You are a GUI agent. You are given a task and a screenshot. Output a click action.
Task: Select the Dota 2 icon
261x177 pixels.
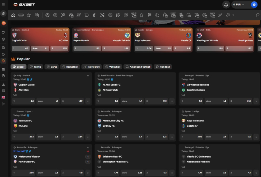tap(102, 15)
